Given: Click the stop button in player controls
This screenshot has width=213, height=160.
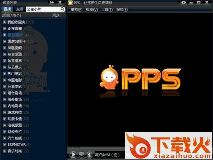Looking at the screenshot, I should 81,155.
